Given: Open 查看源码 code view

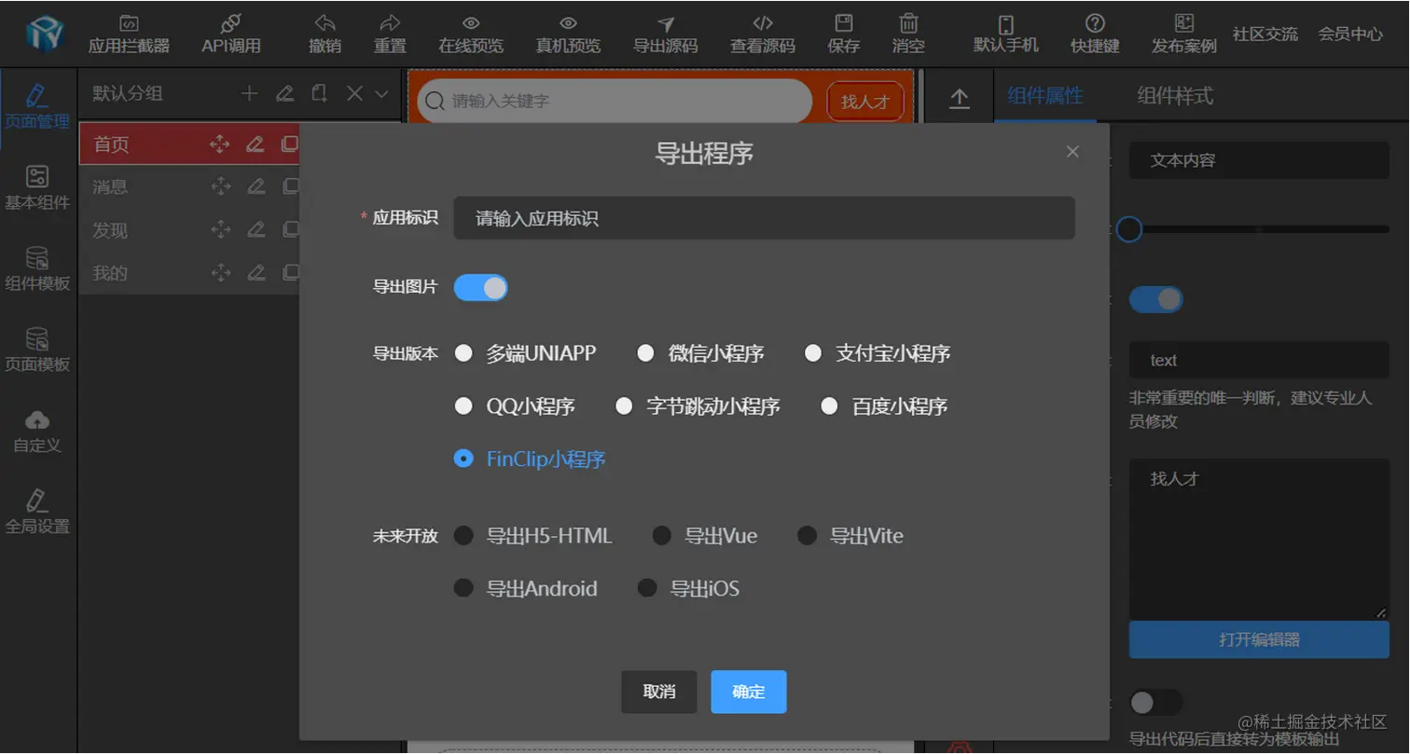Looking at the screenshot, I should 763,34.
